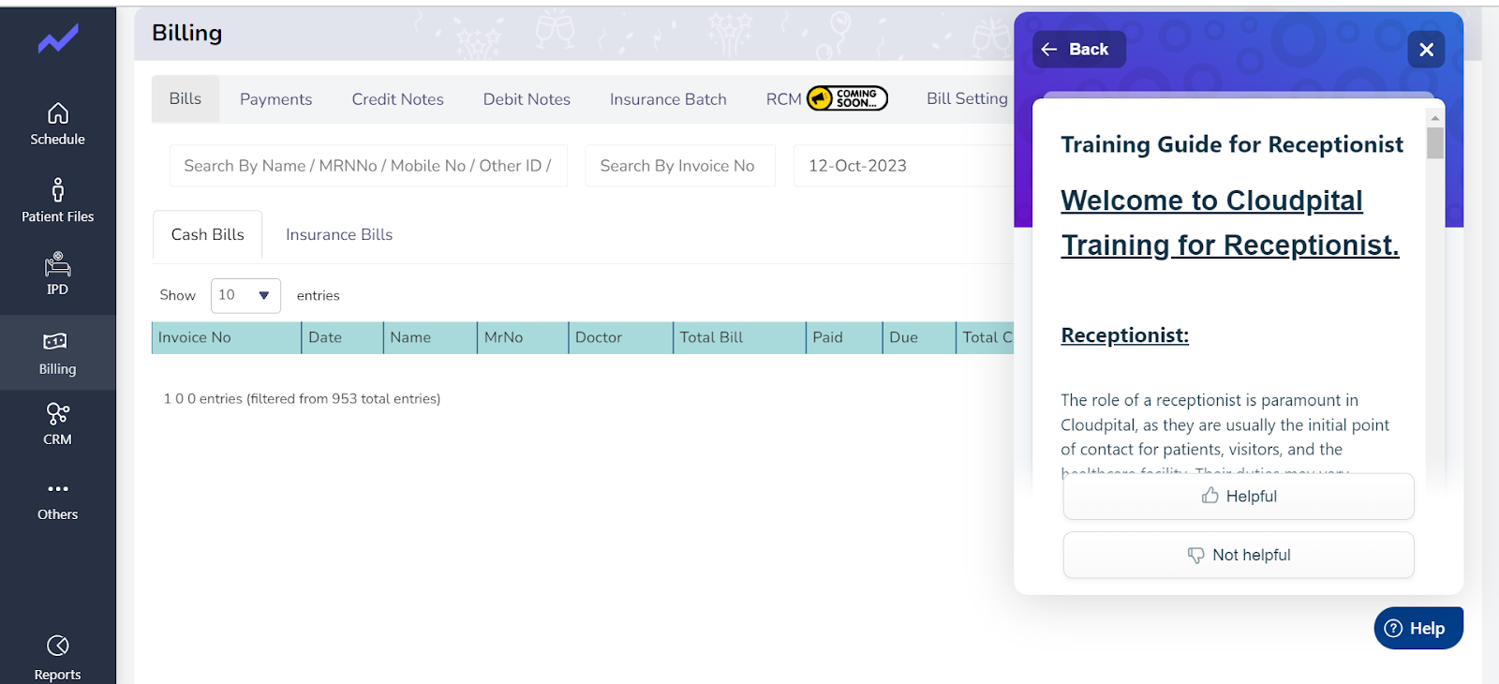Screen dimensions: 1499x684
Task: Open the Schedule home icon
Action: point(58,113)
